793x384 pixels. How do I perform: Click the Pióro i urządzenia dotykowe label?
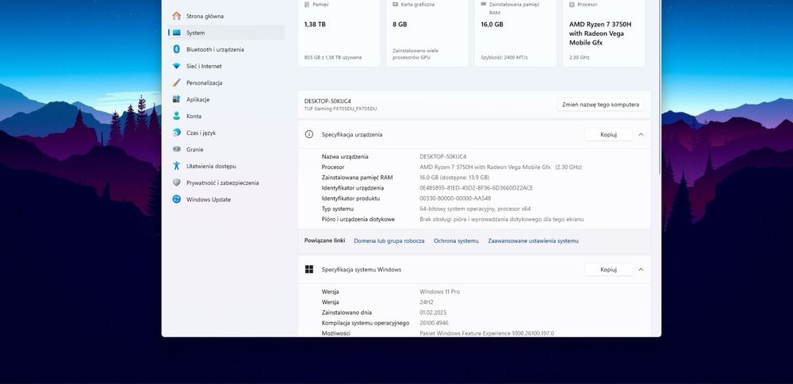(x=358, y=219)
